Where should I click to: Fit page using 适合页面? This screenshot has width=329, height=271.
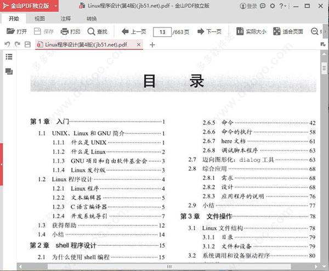point(288,31)
